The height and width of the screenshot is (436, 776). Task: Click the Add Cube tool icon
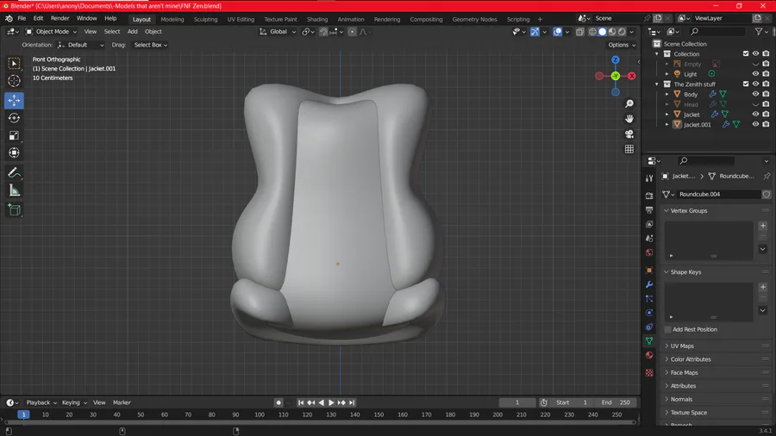14,209
